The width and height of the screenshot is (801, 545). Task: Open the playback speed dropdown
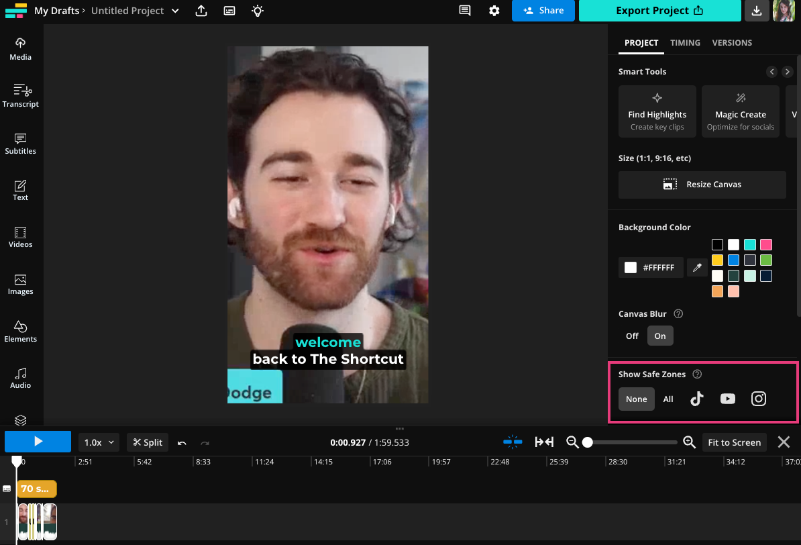(x=98, y=442)
